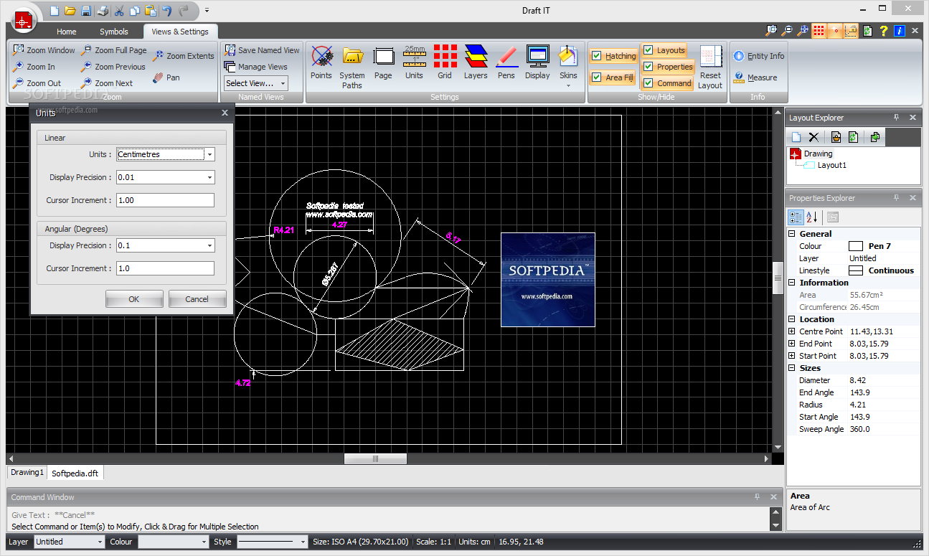Click Zoom Window tool
This screenshot has width=929, height=556.
(x=44, y=50)
